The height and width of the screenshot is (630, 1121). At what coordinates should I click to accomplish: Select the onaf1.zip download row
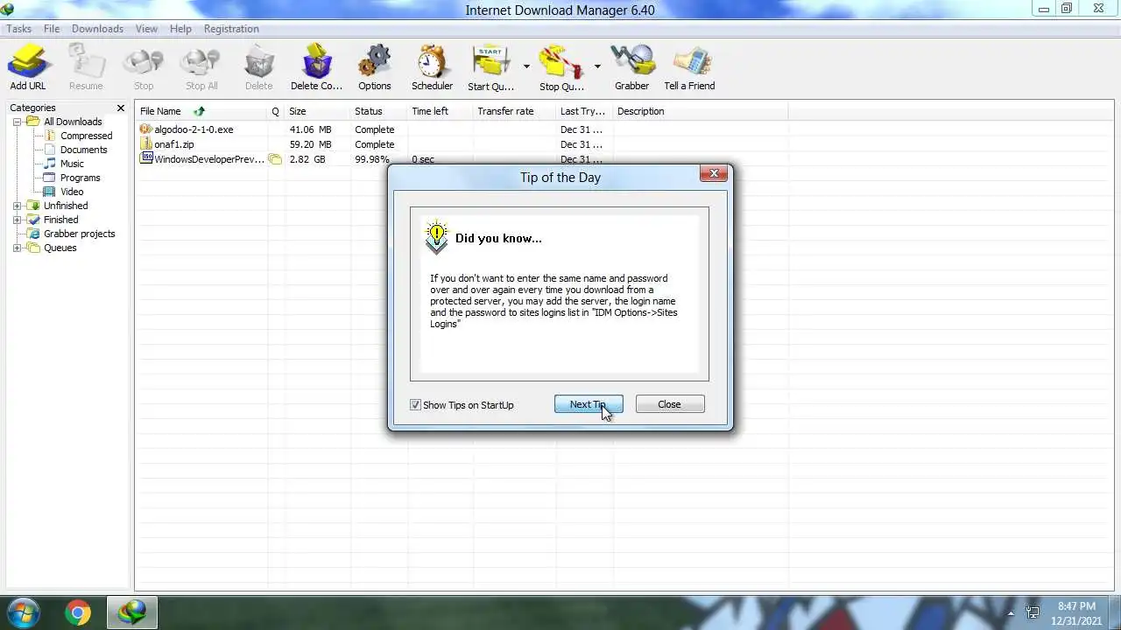click(462, 144)
